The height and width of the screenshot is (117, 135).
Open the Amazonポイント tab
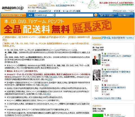click(45, 11)
